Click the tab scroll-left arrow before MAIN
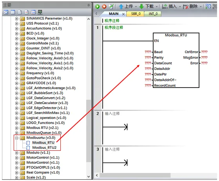 coord(96,14)
